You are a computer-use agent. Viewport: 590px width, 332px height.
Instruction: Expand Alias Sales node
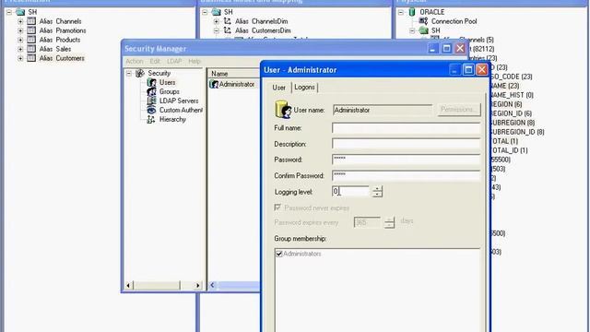(x=20, y=49)
